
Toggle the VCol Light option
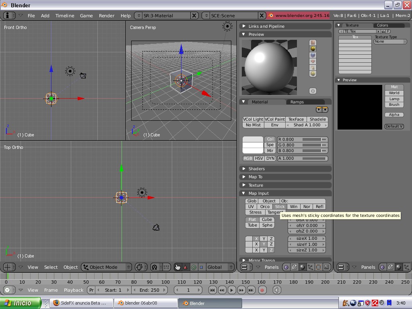coord(253,119)
